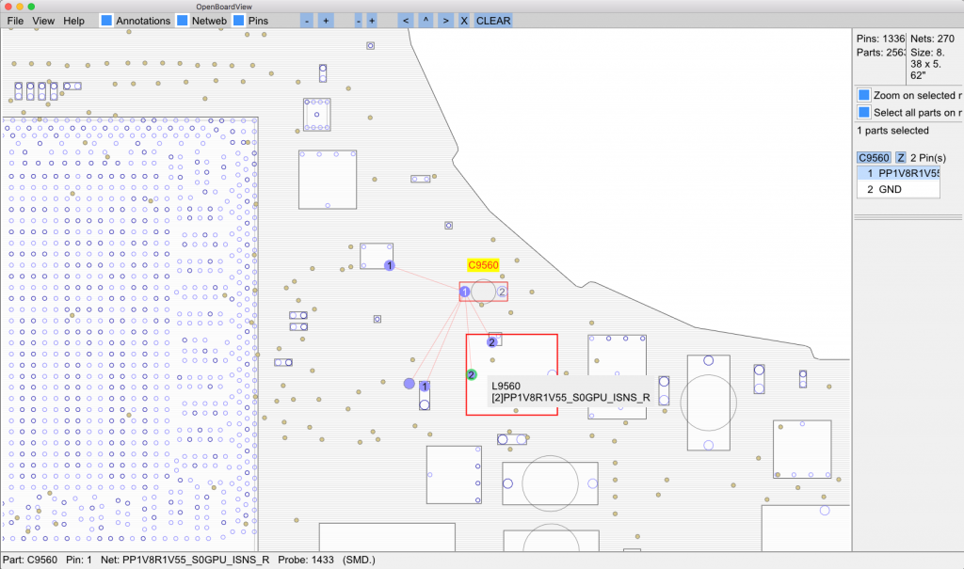Toggle 'Select all parts on' checkbox
Image resolution: width=964 pixels, height=569 pixels.
[863, 113]
